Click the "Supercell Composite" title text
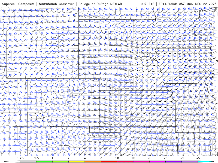 (18, 4)
